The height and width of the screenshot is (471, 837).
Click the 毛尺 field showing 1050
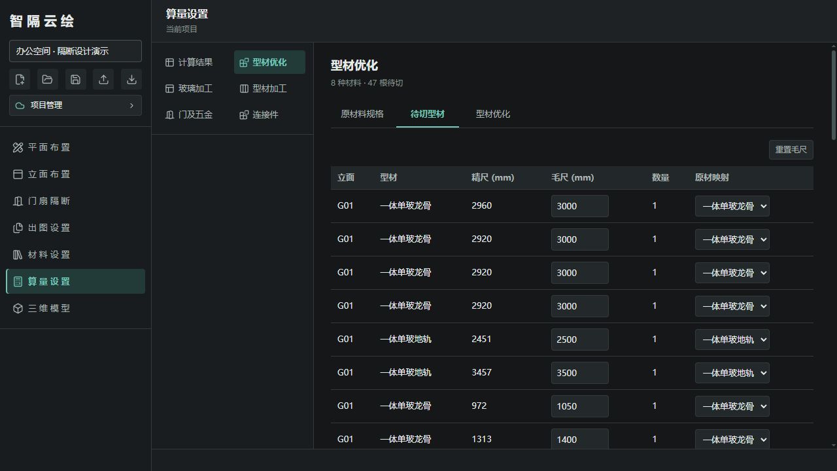(580, 406)
